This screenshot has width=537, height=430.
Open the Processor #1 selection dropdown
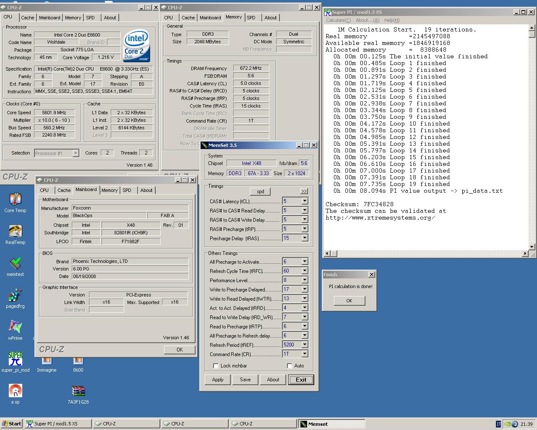76,153
